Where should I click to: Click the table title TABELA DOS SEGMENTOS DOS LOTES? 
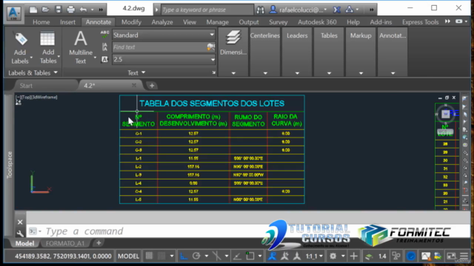click(x=212, y=103)
